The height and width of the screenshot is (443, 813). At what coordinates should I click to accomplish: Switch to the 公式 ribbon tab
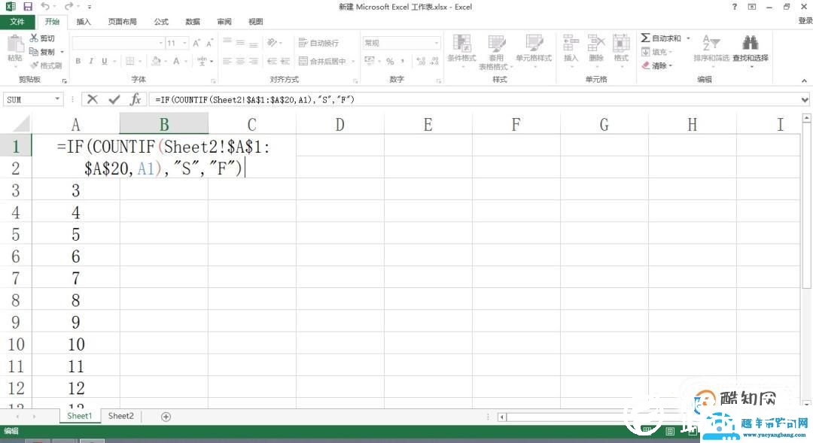tap(161, 22)
